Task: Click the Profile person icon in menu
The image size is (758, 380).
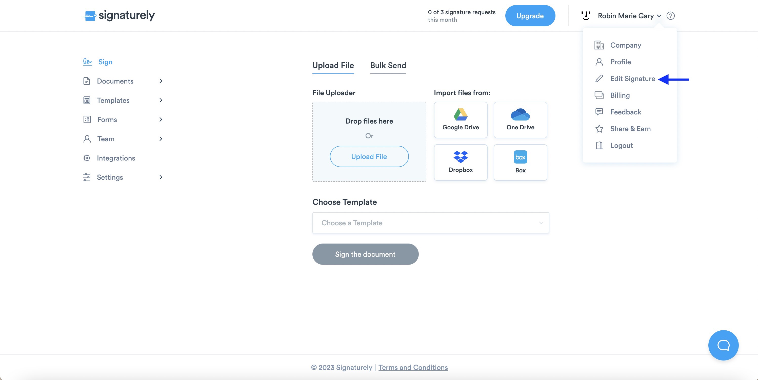Action: point(599,62)
